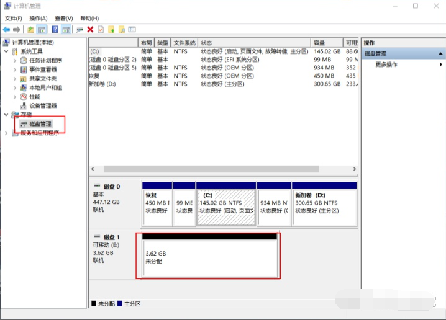Click the magnifier search toolbar icon
This screenshot has width=446, height=320.
click(122, 29)
